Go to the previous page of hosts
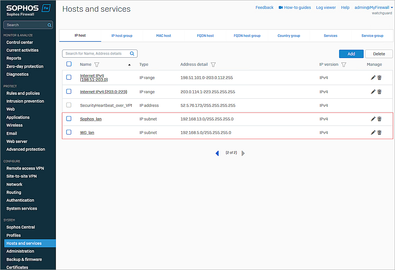Image resolution: width=395 pixels, height=270 pixels. point(217,153)
